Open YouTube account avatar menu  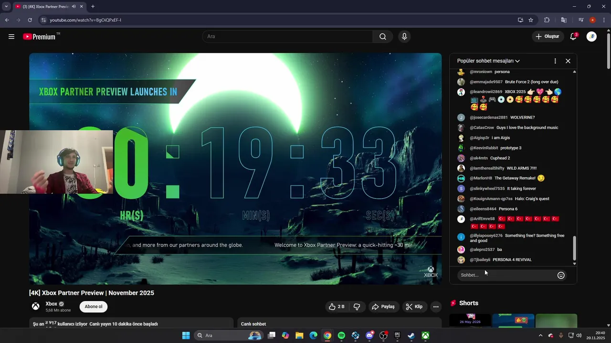click(591, 37)
